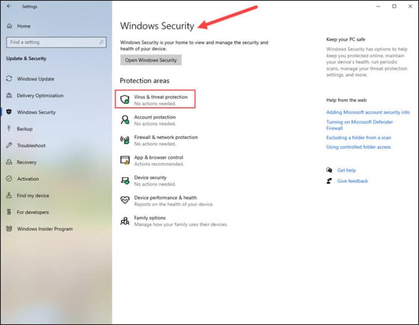Open Account protection person icon
This screenshot has height=325, width=419.
point(124,120)
